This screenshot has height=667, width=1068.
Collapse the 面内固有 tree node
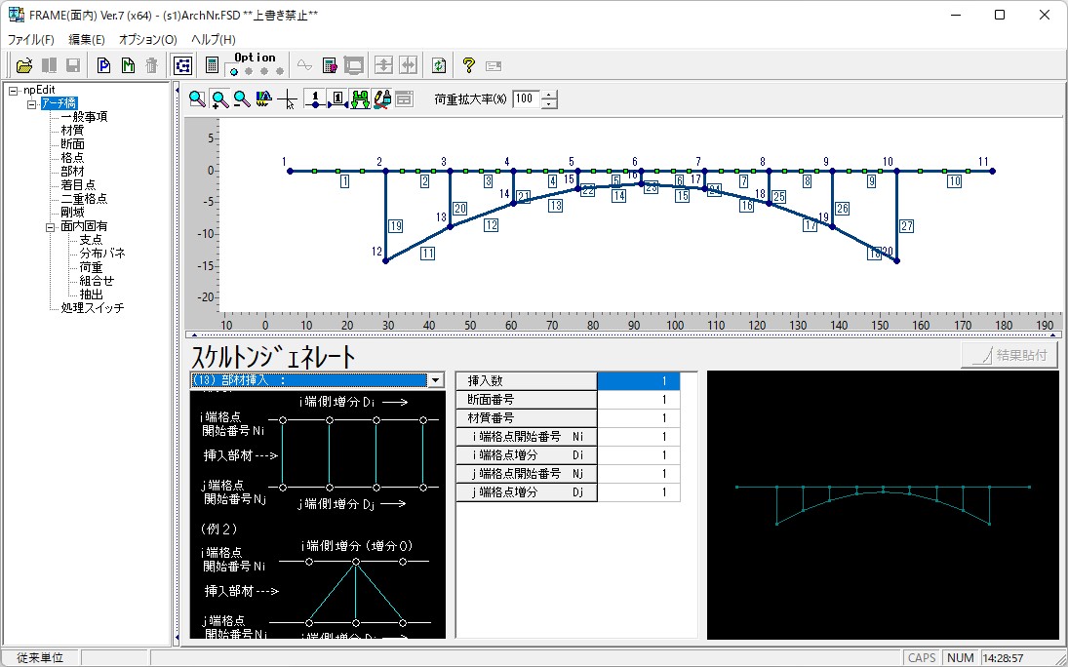[x=51, y=226]
